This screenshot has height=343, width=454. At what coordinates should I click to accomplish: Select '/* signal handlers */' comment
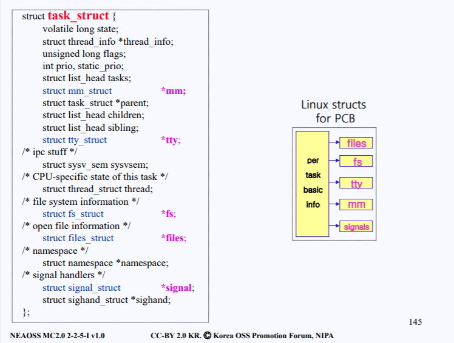tap(63, 275)
